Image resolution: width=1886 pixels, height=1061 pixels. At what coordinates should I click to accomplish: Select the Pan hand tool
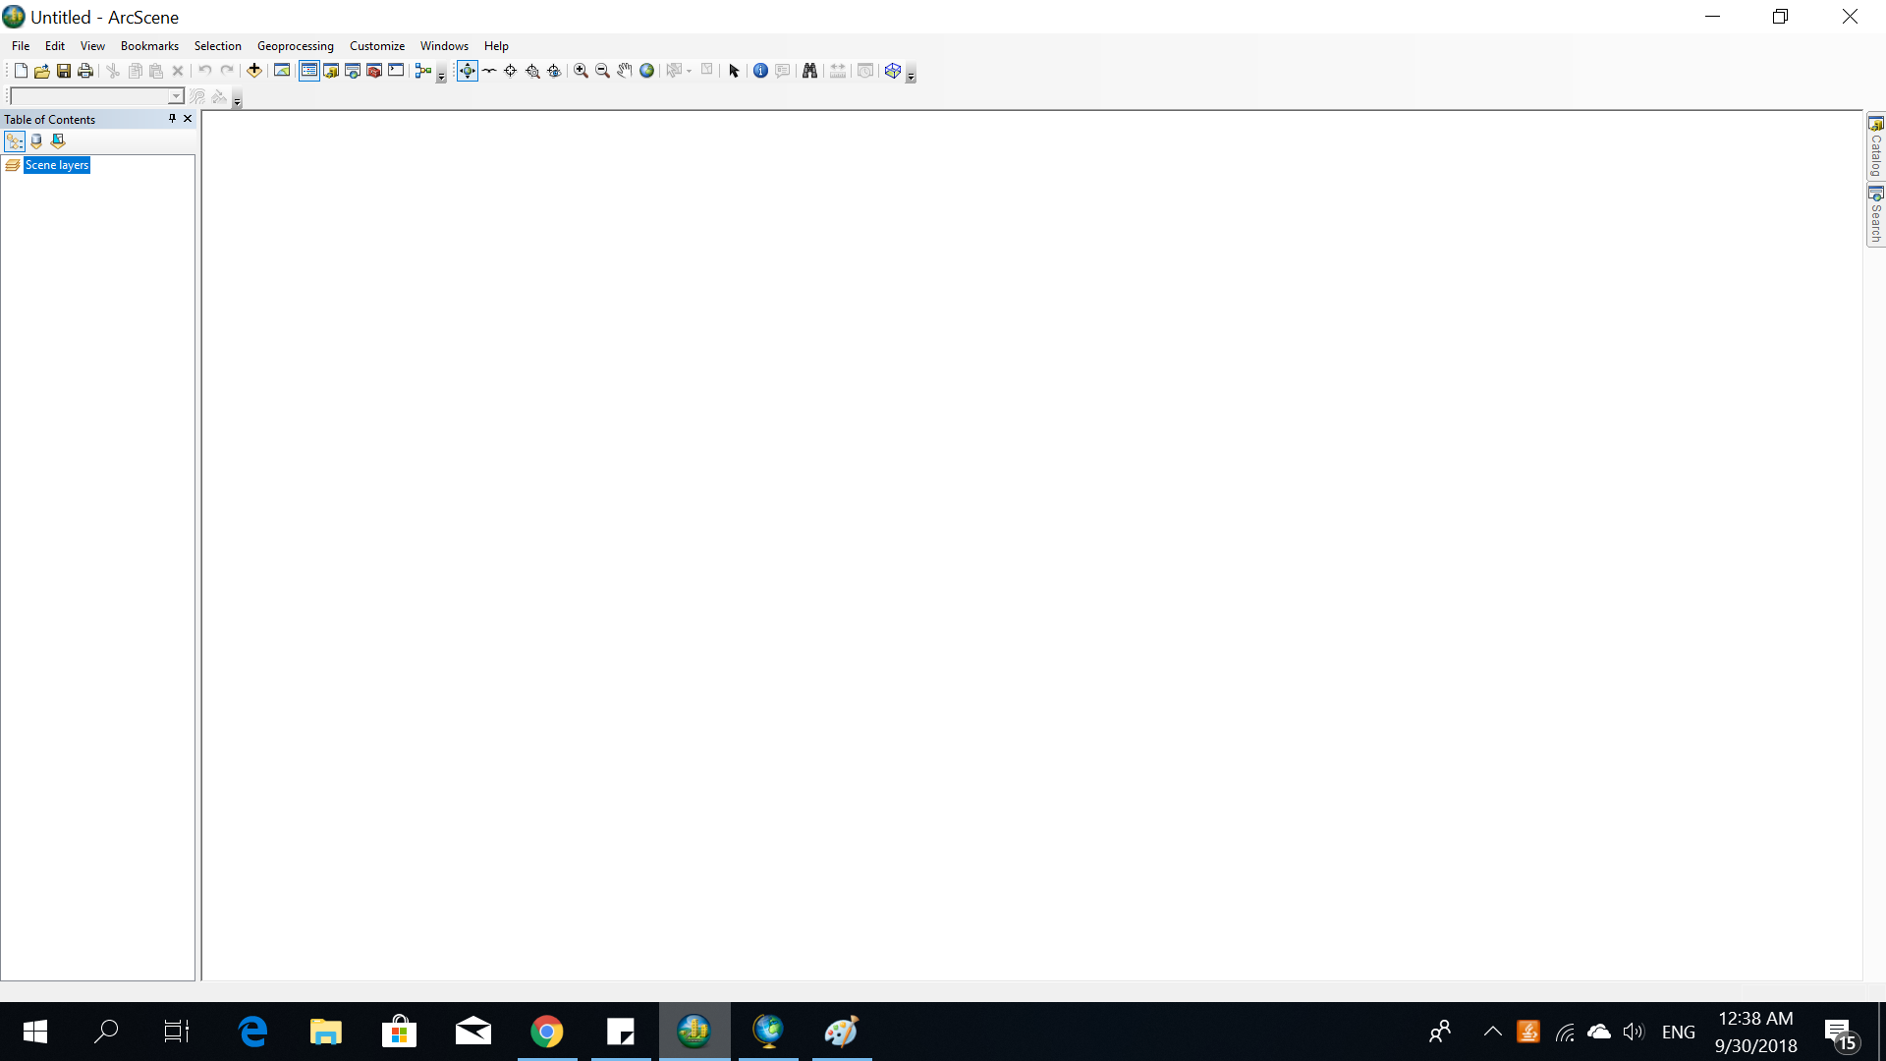point(625,71)
